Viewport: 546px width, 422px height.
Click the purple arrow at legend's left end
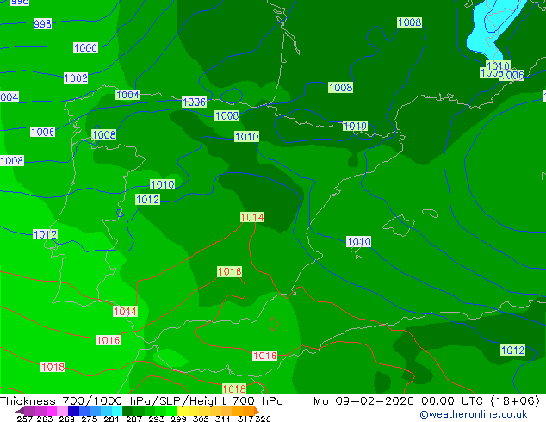pos(20,411)
